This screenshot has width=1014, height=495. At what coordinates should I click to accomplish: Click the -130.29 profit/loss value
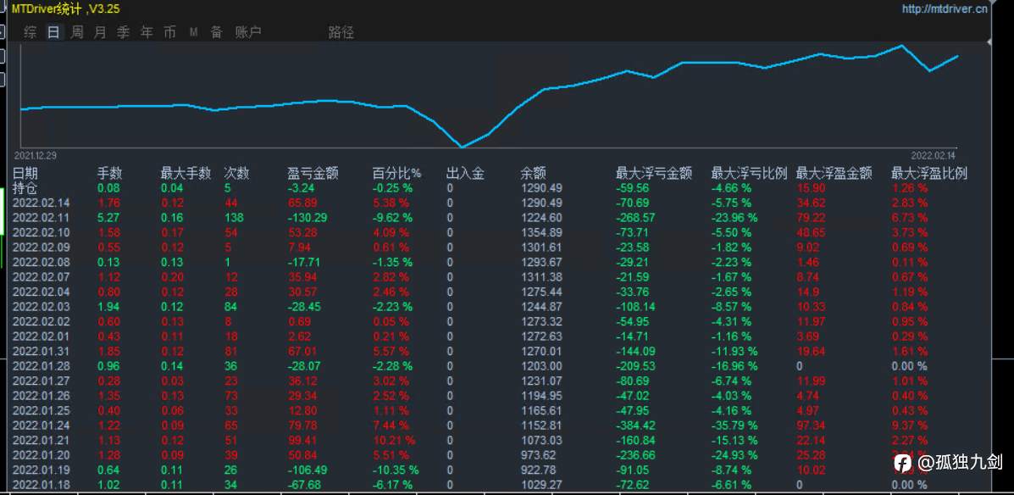coord(308,218)
